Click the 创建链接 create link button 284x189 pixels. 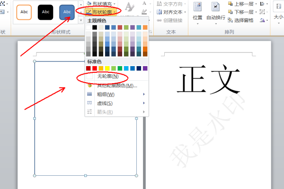[170, 20]
